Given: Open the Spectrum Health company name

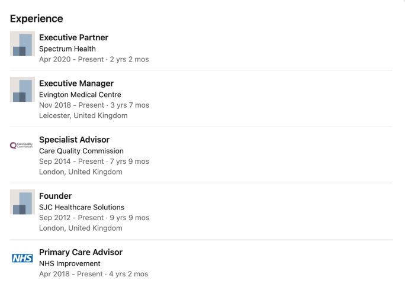Looking at the screenshot, I should coord(67,49).
